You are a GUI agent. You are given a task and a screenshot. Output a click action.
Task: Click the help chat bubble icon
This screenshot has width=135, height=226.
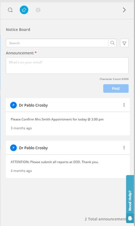(130, 218)
